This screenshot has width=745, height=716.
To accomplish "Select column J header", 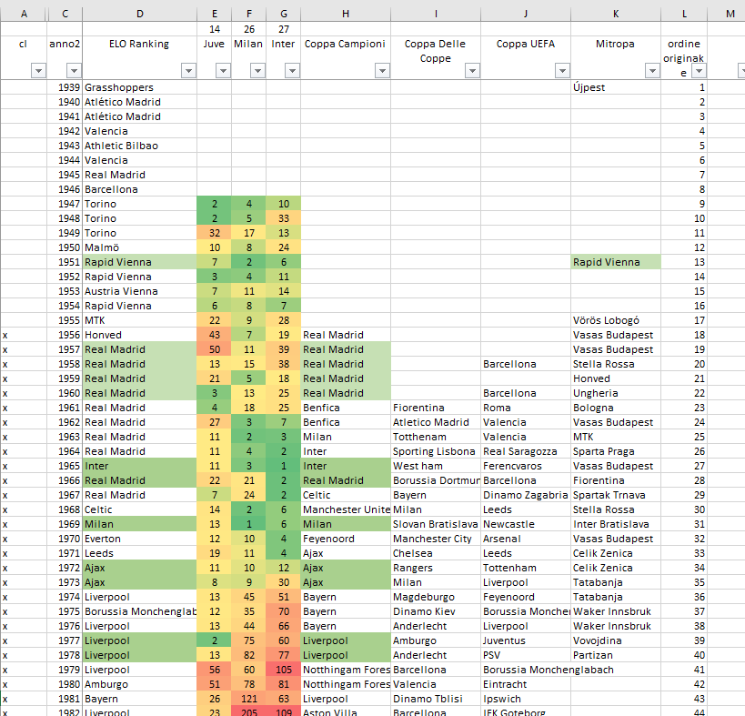I will [x=526, y=15].
